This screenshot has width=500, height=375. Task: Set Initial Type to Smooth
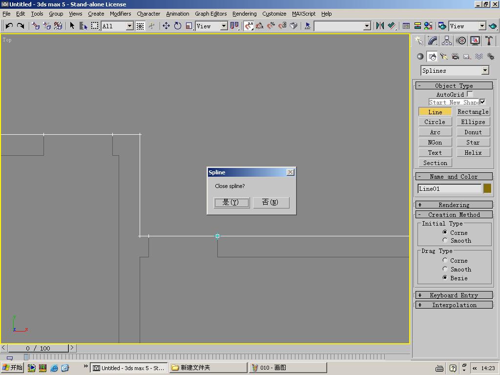(x=445, y=240)
